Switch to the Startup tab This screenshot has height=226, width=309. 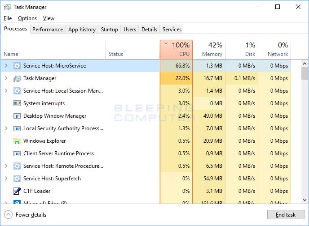click(x=110, y=30)
